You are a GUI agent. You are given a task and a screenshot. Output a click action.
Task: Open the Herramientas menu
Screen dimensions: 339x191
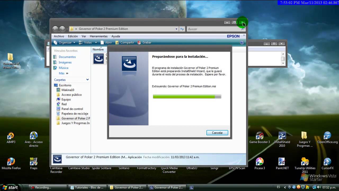pyautogui.click(x=99, y=36)
